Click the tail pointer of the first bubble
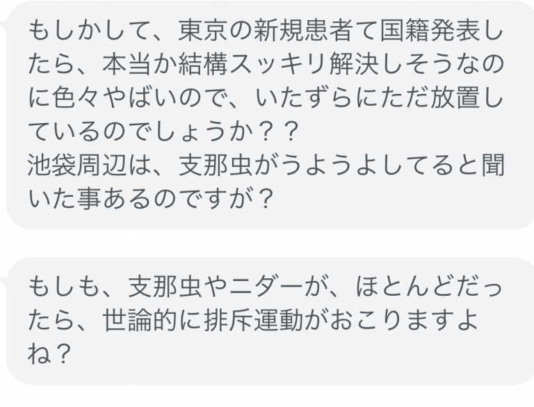The height and width of the screenshot is (407, 534). point(3,26)
